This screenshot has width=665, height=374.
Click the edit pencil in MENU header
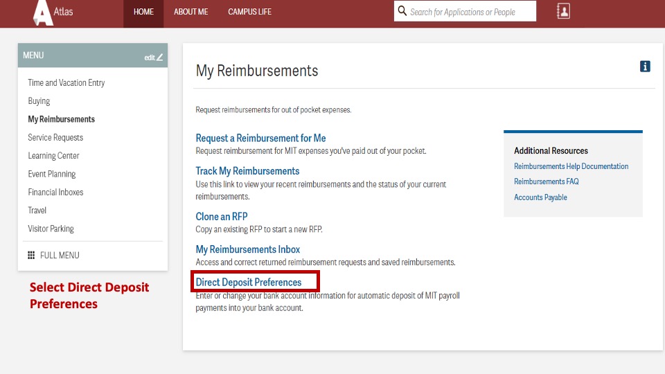tap(159, 57)
